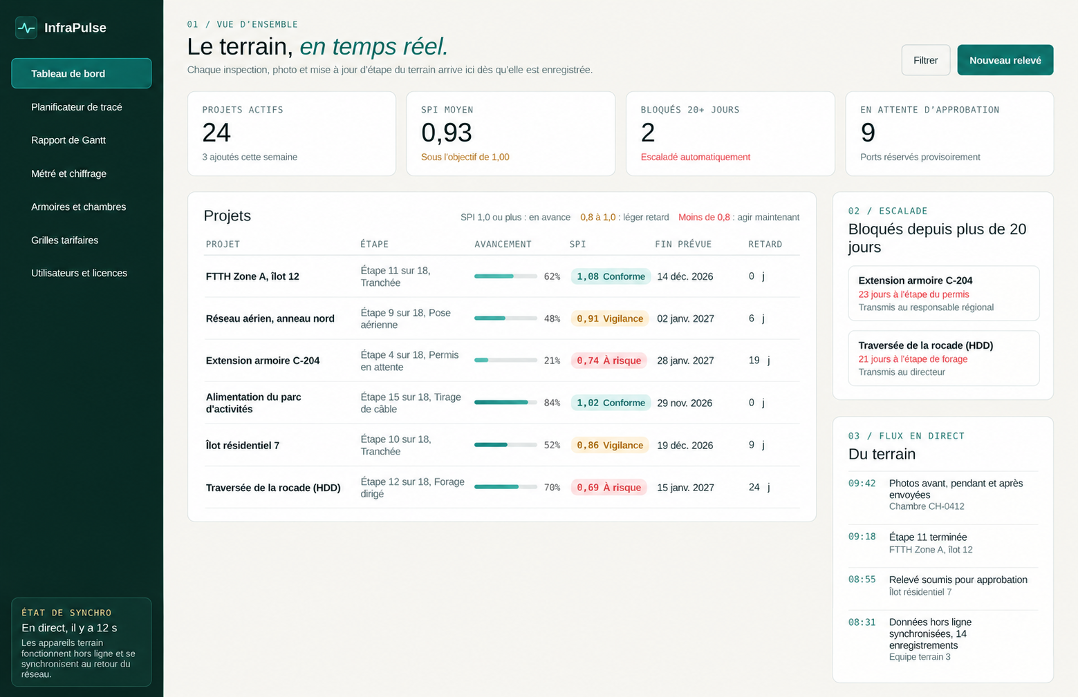
Task: Open Traversée de la rocade escalation card
Action: 943,359
